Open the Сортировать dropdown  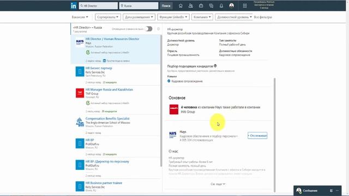point(108,17)
